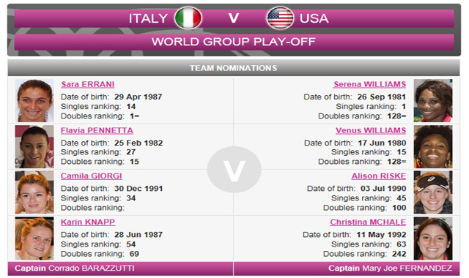Viewport: 469px width, 278px height.
Task: Open Karin KNAPP's profile link
Action: click(x=88, y=222)
